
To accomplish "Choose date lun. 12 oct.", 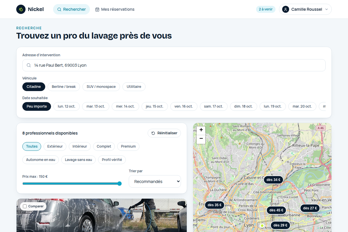I will click(x=67, y=106).
